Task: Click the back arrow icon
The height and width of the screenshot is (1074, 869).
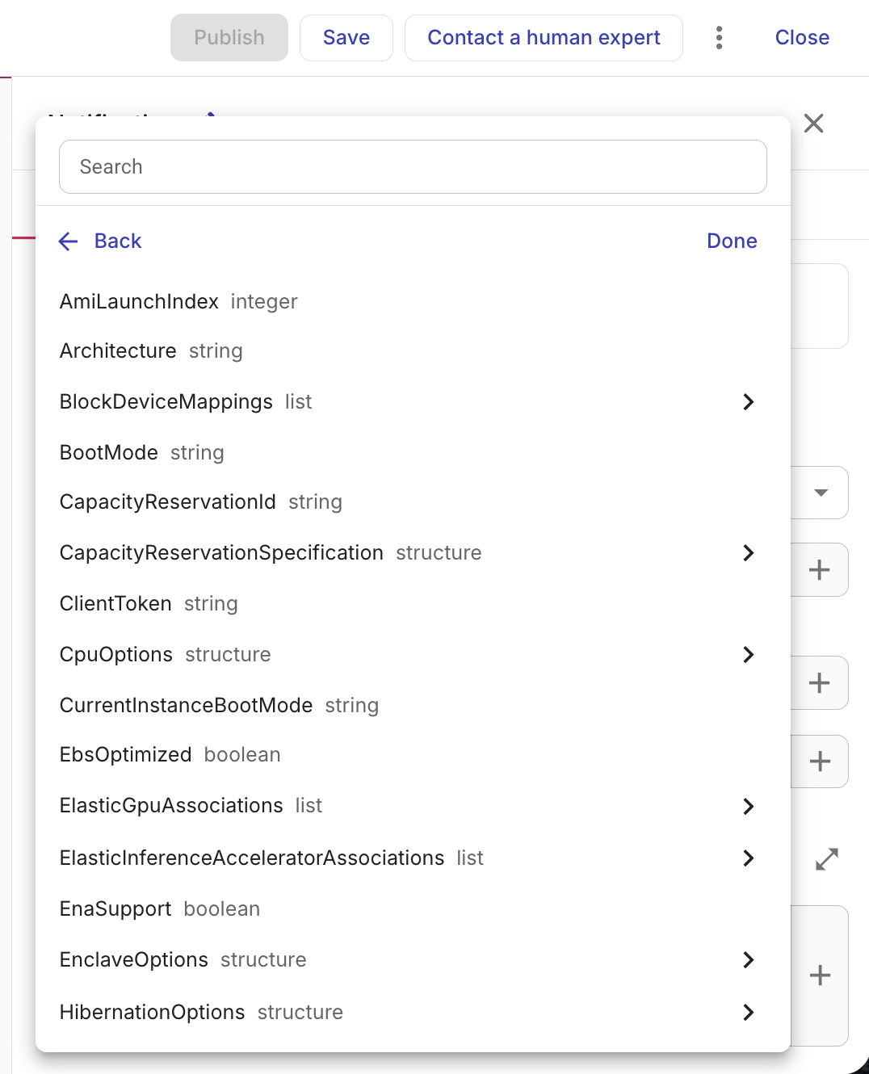Action: tap(68, 241)
